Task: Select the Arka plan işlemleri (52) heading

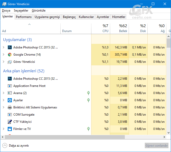Action: tap(24, 71)
